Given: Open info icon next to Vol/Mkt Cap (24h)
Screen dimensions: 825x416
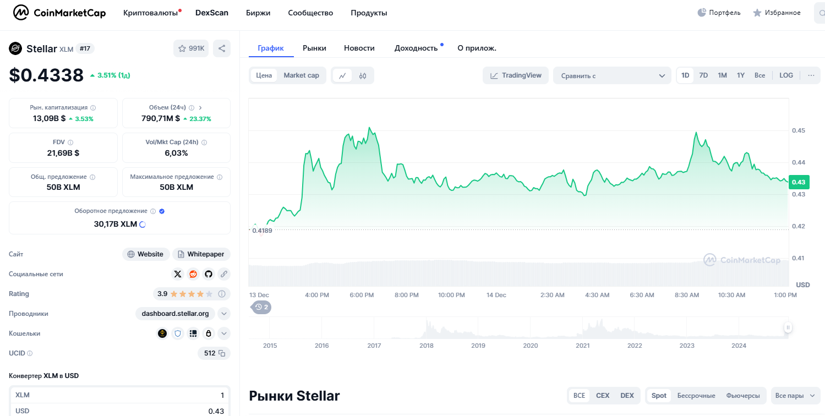Looking at the screenshot, I should coord(204,142).
